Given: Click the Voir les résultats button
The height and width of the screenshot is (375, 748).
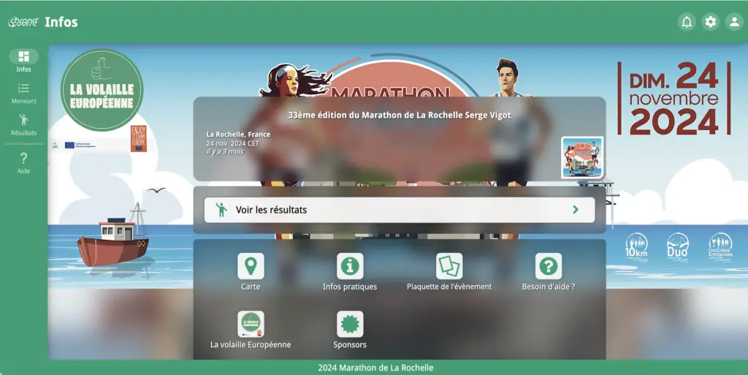Looking at the screenshot, I should pyautogui.click(x=400, y=210).
